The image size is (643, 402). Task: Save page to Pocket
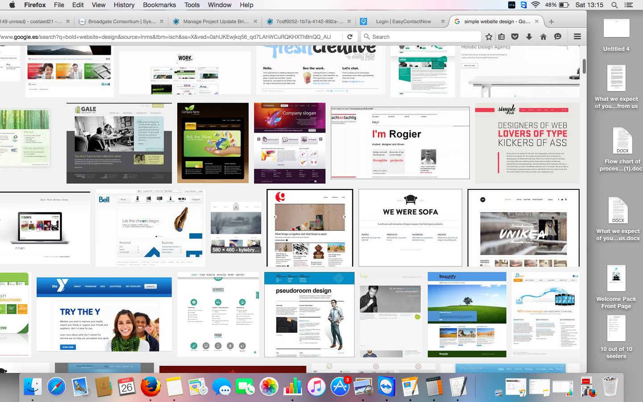tap(515, 37)
